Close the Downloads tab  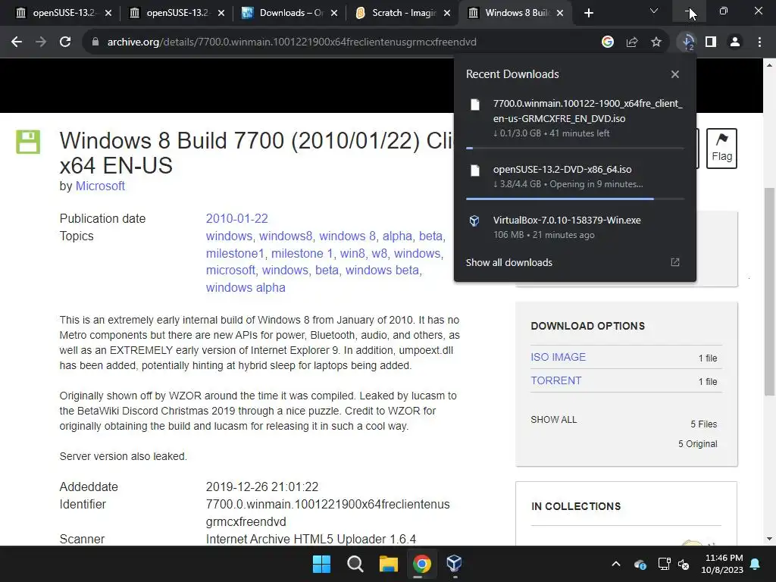point(334,13)
